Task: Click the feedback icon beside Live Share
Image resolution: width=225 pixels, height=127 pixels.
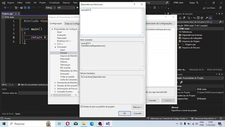Action: (220, 8)
